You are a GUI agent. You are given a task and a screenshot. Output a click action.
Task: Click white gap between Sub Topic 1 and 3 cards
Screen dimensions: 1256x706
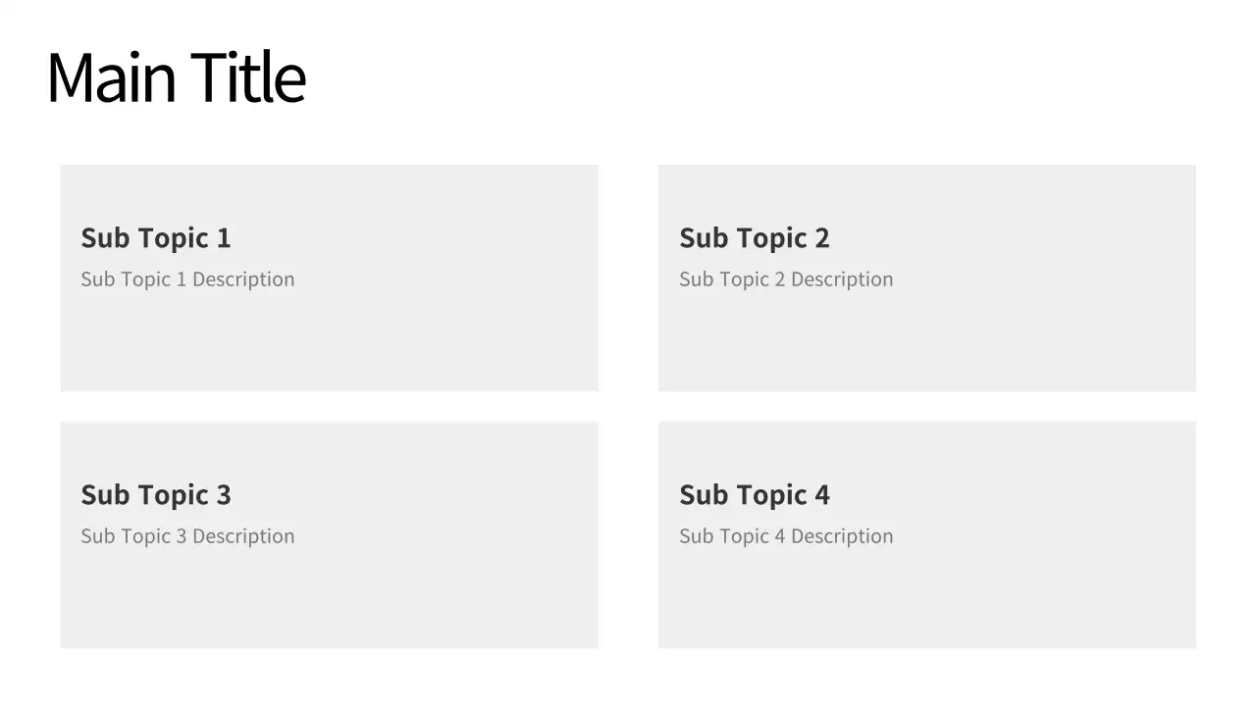329,407
